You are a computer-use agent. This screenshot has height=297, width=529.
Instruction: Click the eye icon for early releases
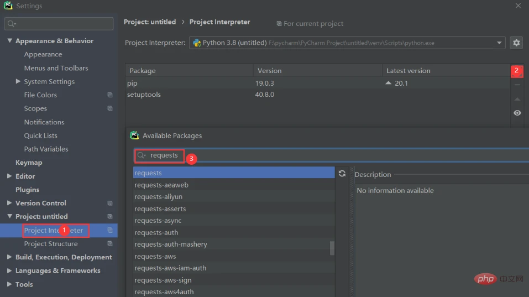coord(517,113)
